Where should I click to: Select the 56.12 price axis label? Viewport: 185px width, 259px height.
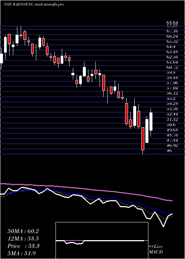click(x=172, y=94)
